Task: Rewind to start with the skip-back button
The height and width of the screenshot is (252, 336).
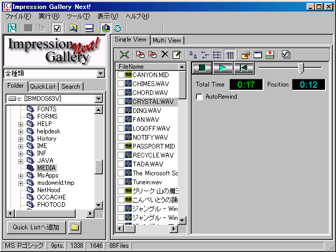Action: click(244, 68)
